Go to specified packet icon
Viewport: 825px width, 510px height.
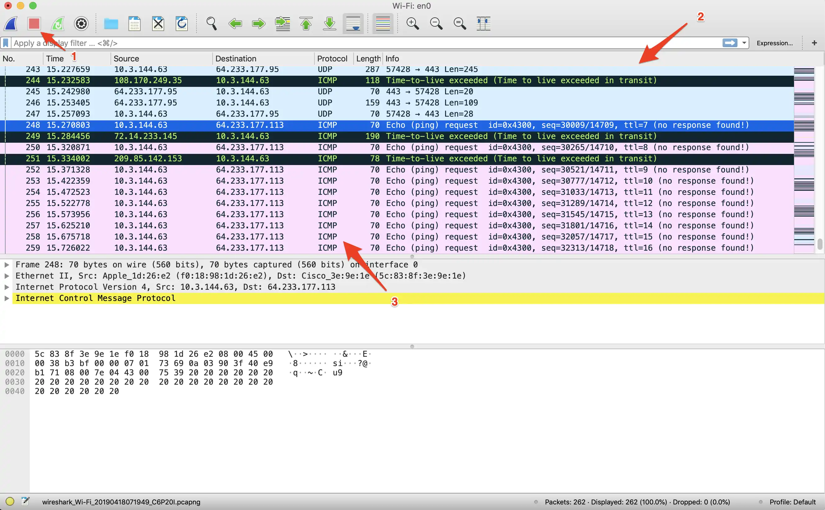(282, 24)
